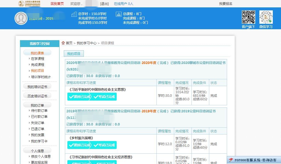Click the 退出 logout link
Image resolution: width=281 pixels, height=164 pixels.
tap(104, 4)
